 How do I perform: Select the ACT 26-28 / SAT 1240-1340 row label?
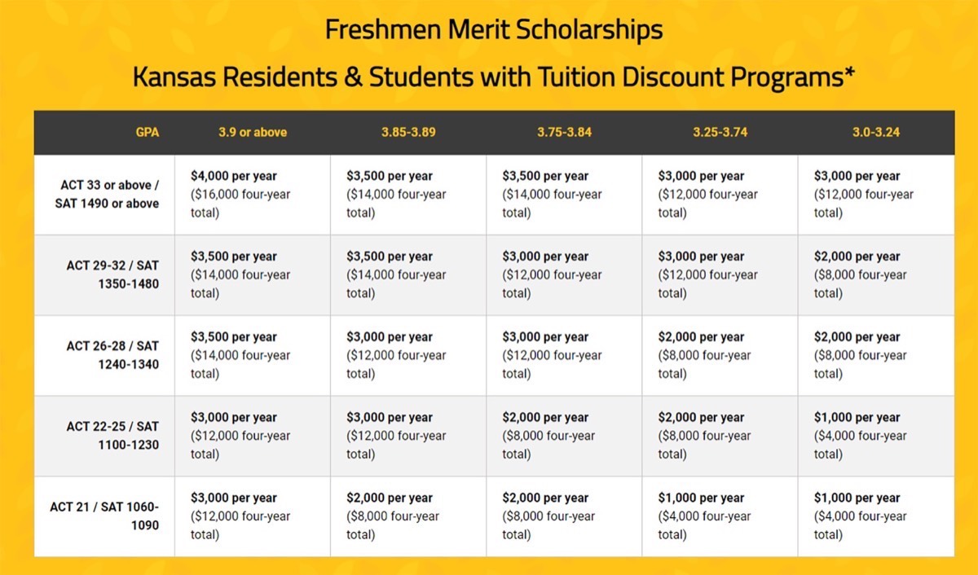pyautogui.click(x=112, y=355)
